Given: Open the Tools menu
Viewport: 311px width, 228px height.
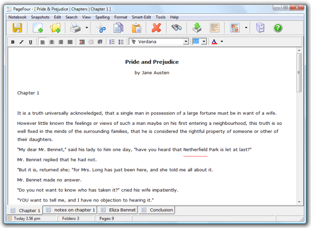Looking at the screenshot, I should [160, 17].
